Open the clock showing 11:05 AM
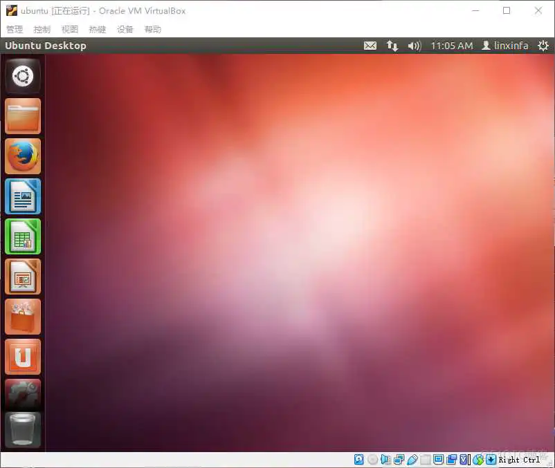Image resolution: width=555 pixels, height=468 pixels. (x=451, y=46)
